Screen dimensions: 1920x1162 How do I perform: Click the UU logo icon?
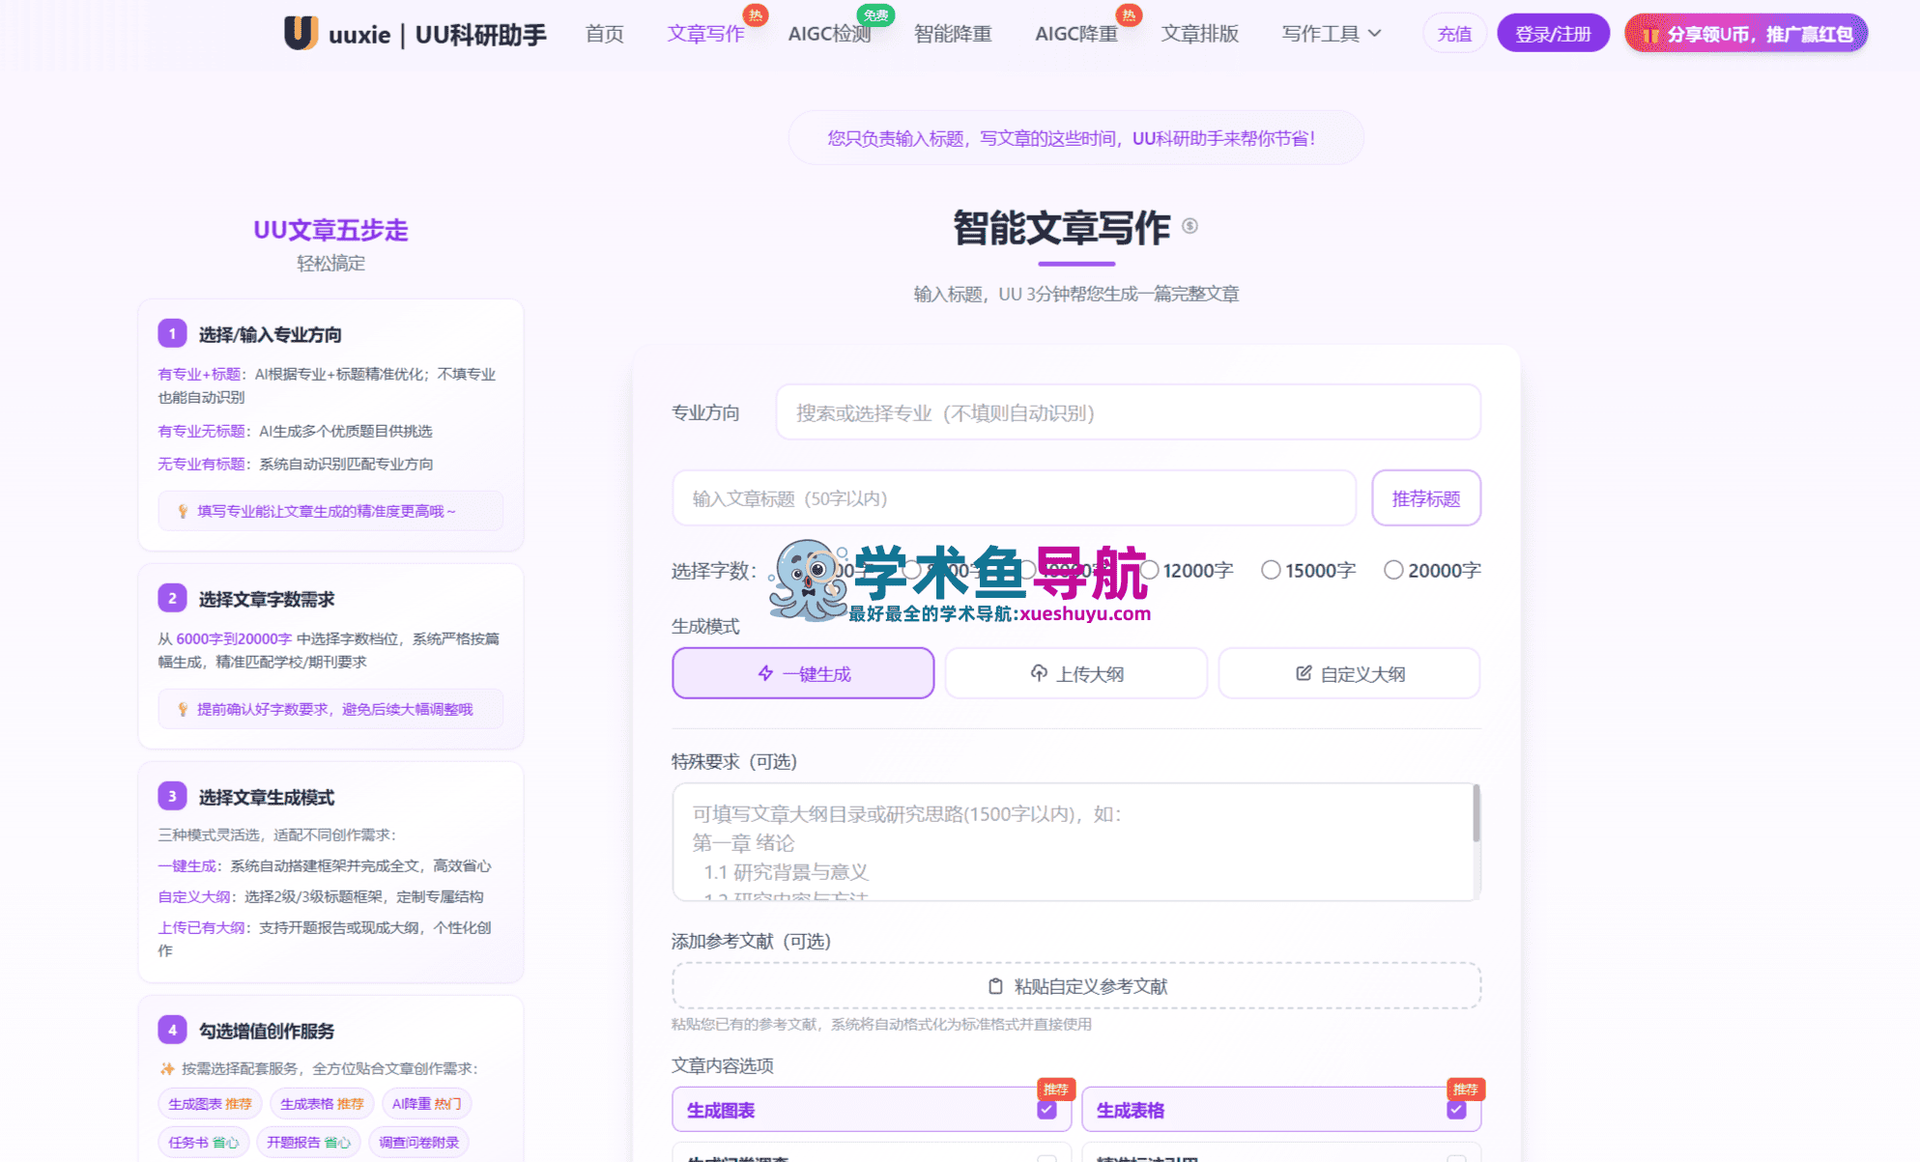(x=301, y=33)
